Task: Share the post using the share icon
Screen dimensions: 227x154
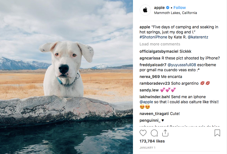Action: (x=165, y=133)
